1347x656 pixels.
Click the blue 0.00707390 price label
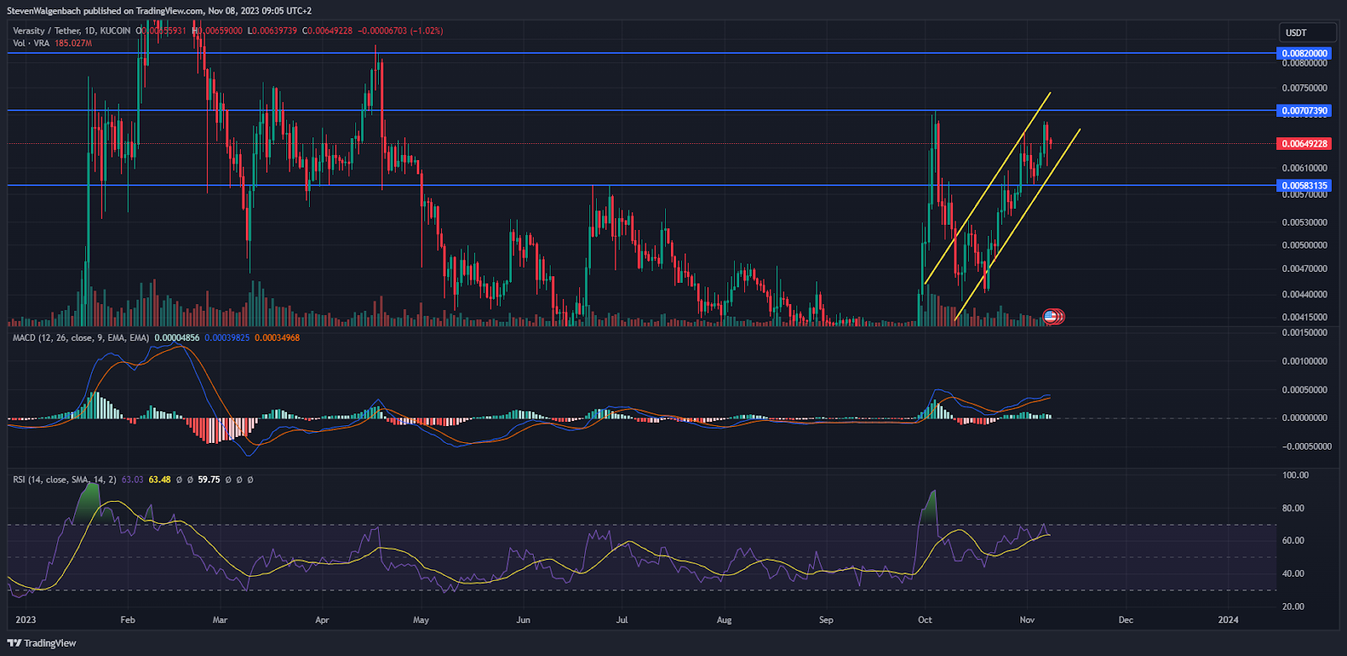(1304, 110)
